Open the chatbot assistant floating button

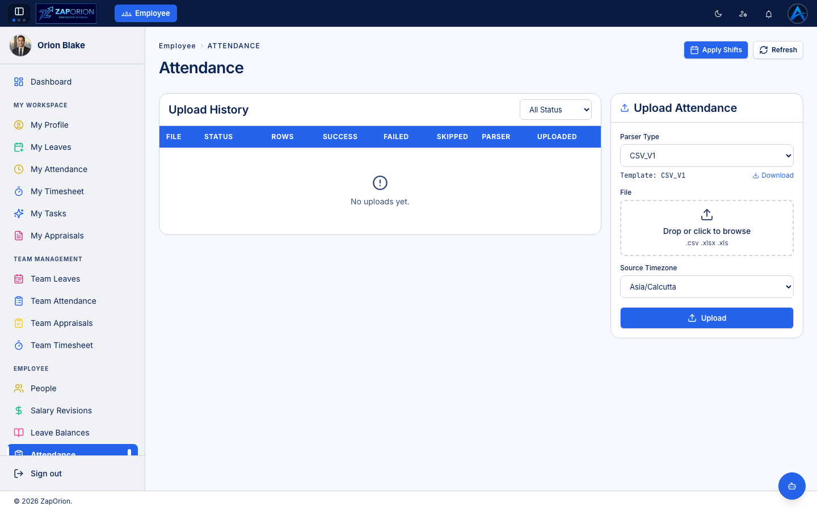tap(792, 486)
